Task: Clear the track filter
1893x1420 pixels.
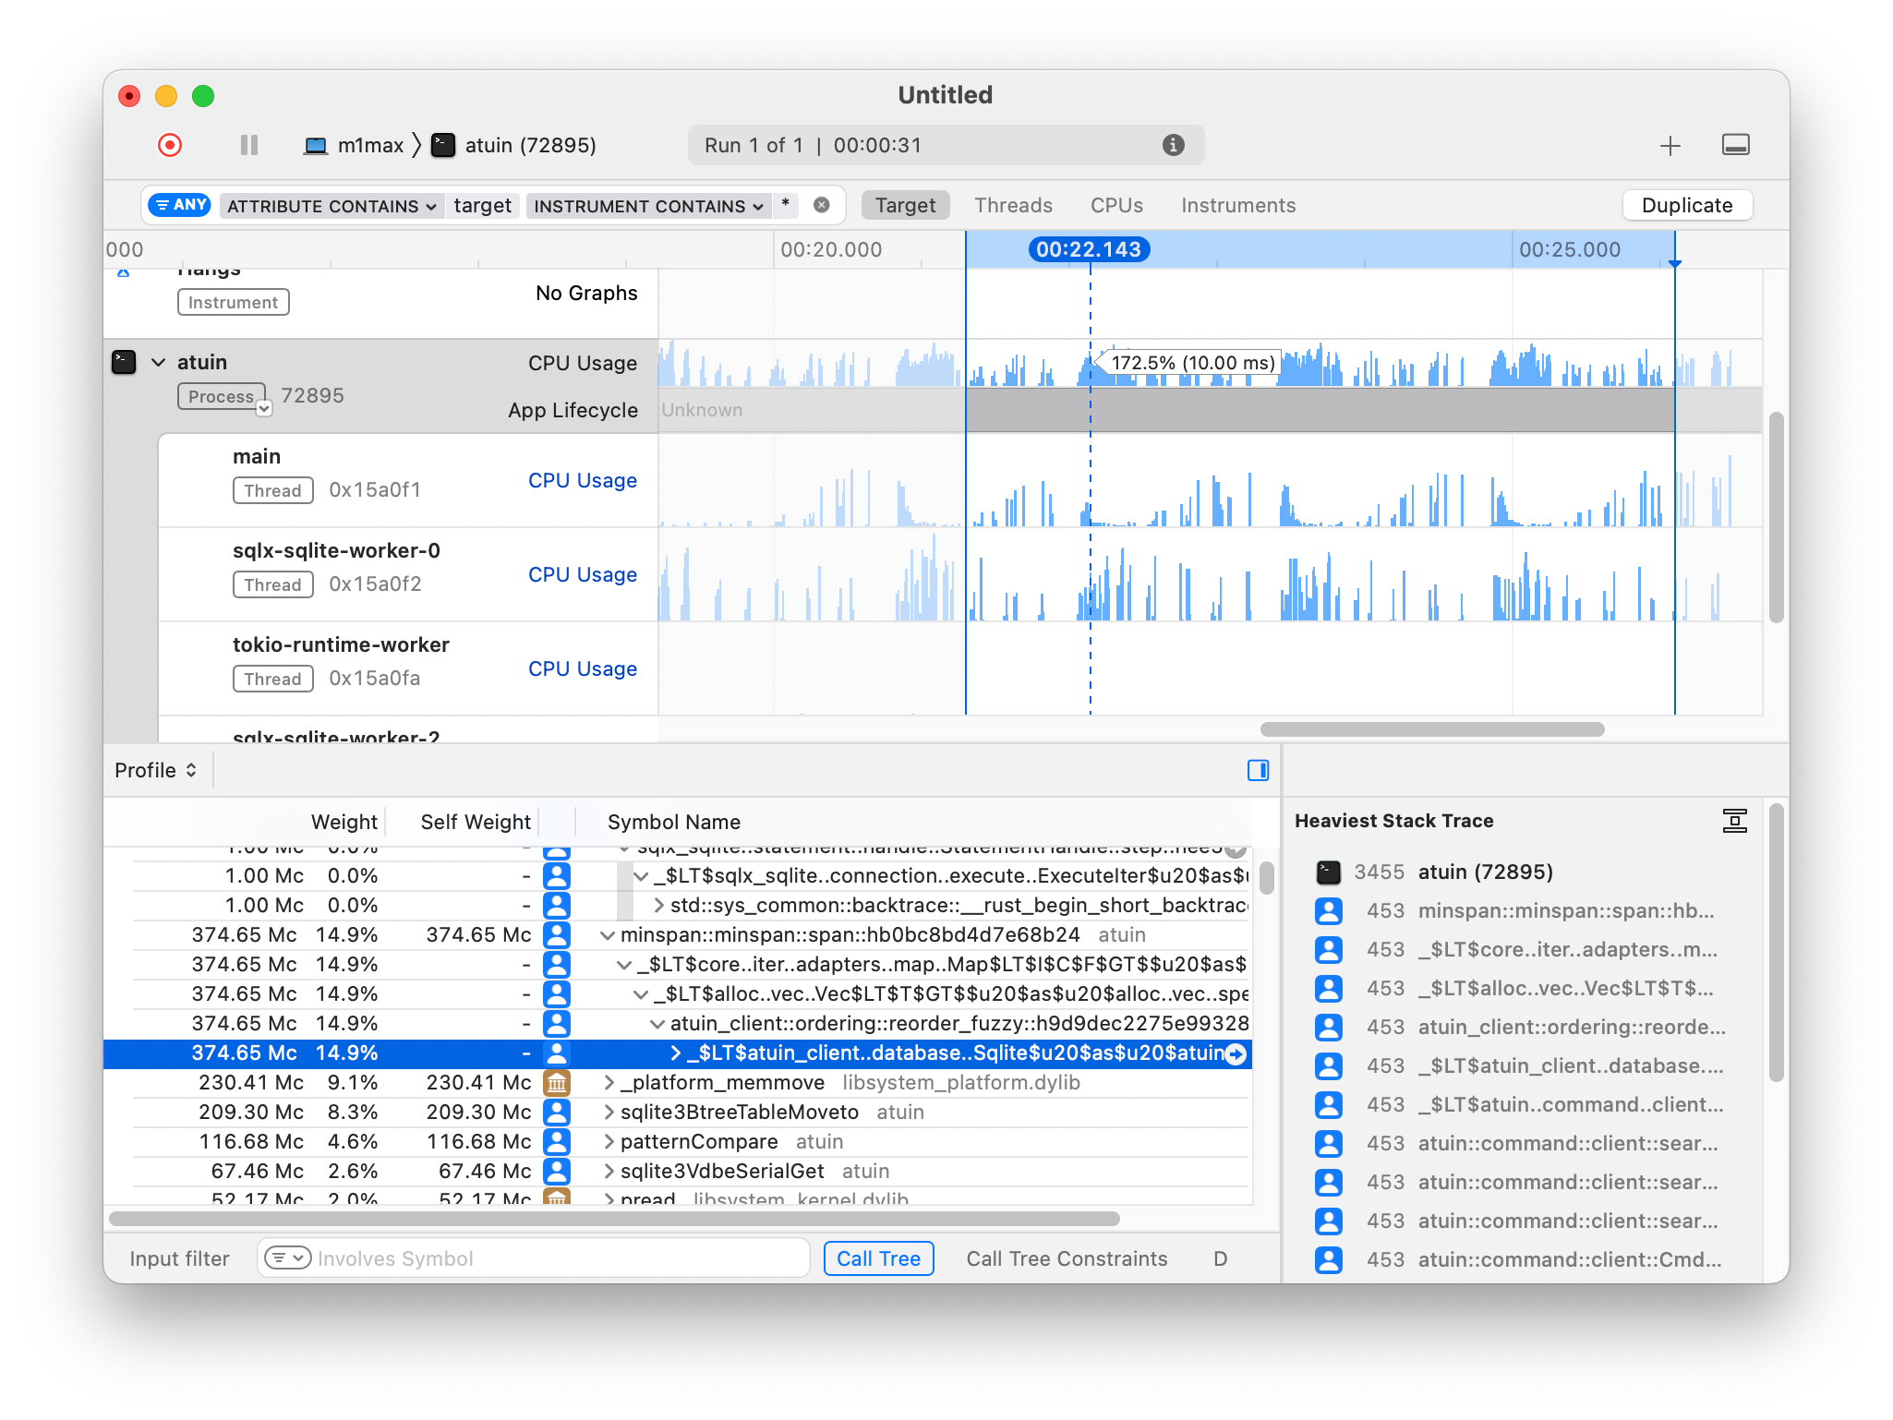Action: pyautogui.click(x=821, y=205)
